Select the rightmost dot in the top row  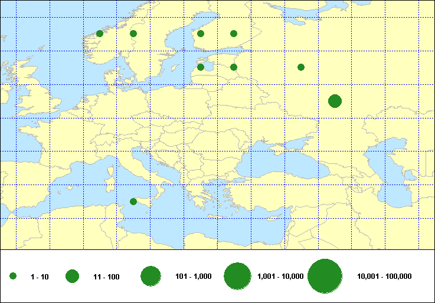(x=234, y=34)
